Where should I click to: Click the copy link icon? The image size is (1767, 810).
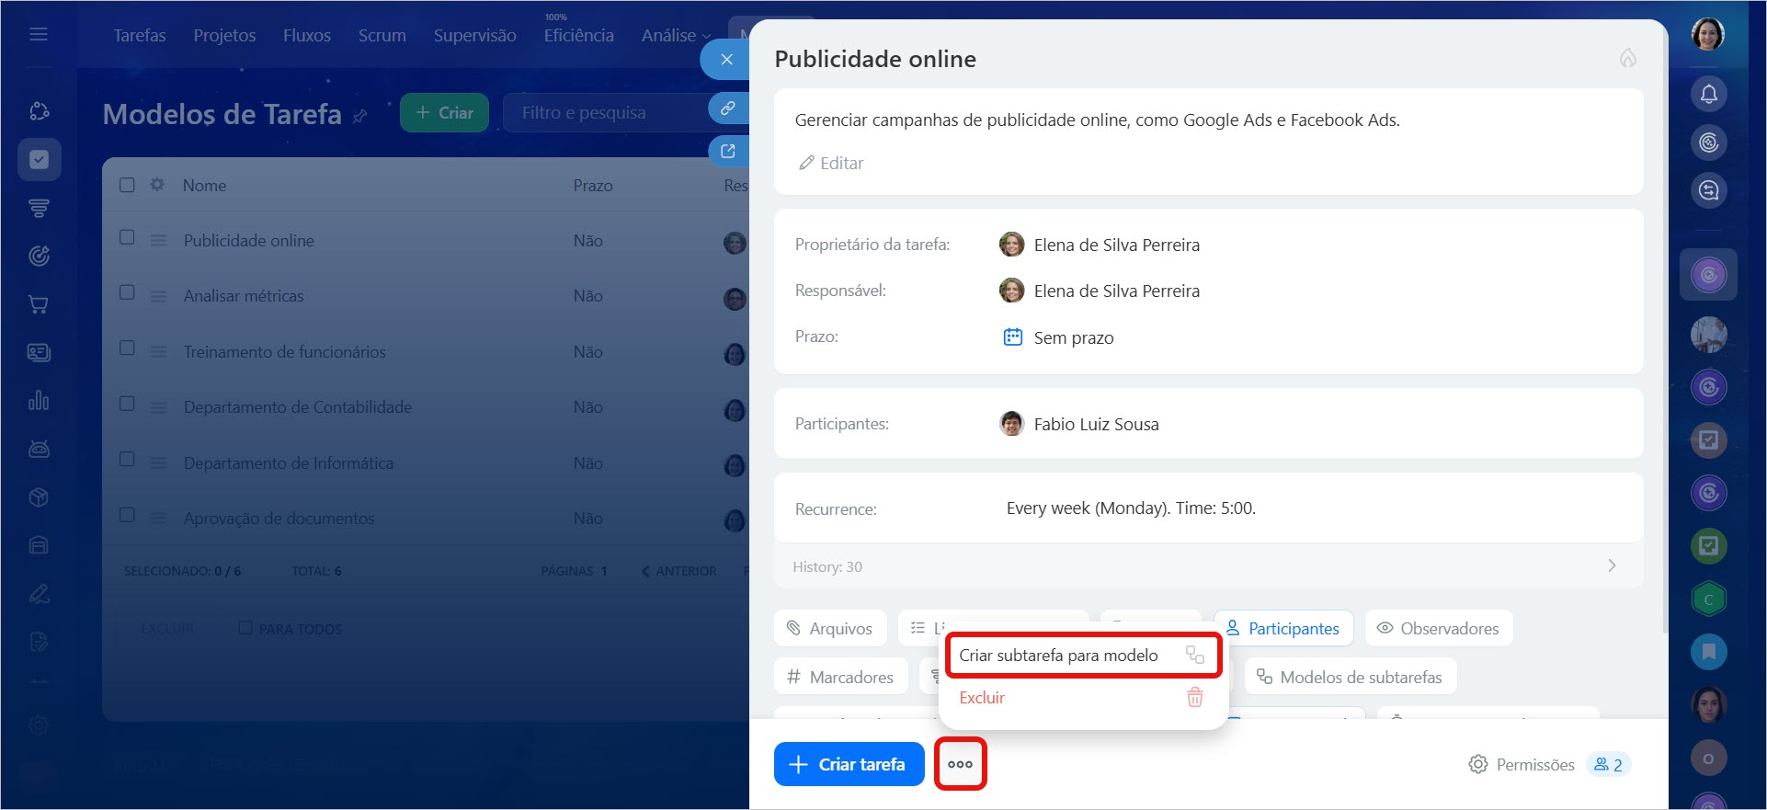pos(727,108)
